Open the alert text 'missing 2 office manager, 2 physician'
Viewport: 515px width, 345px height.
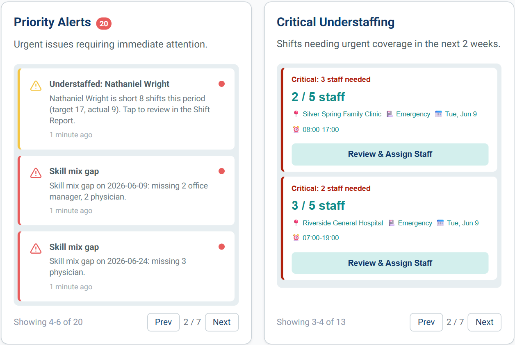(129, 191)
